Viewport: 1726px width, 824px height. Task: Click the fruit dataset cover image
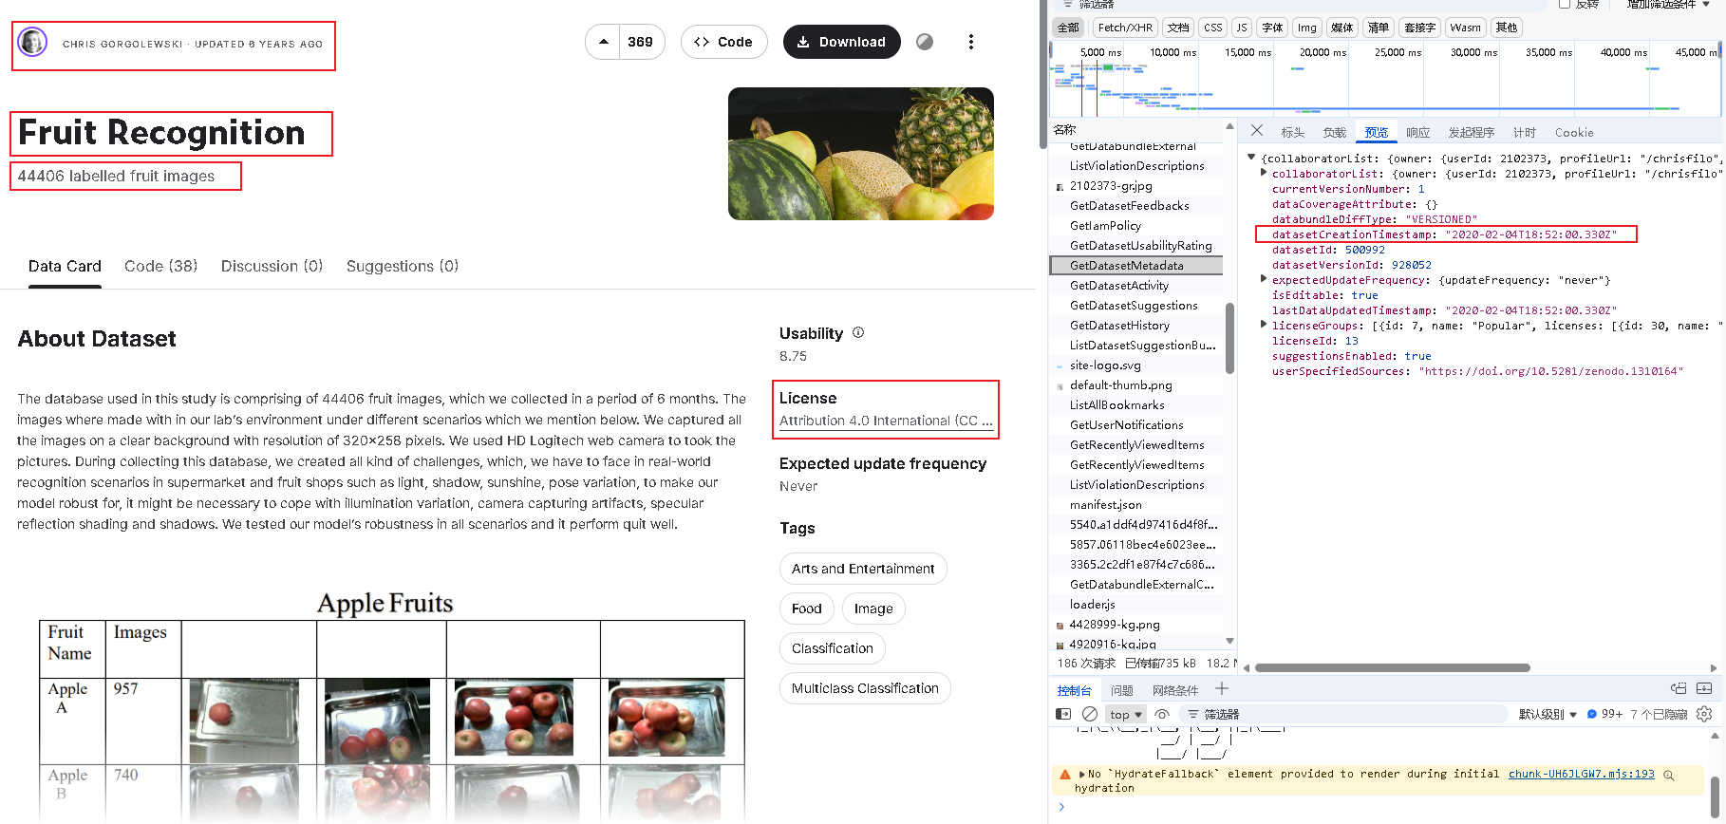coord(861,154)
